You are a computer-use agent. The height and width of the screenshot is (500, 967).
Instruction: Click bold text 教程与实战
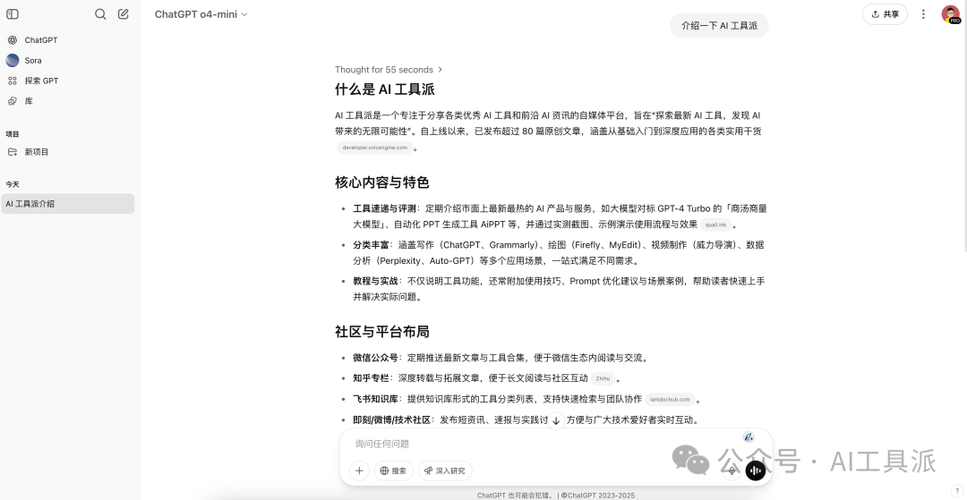[x=375, y=282]
